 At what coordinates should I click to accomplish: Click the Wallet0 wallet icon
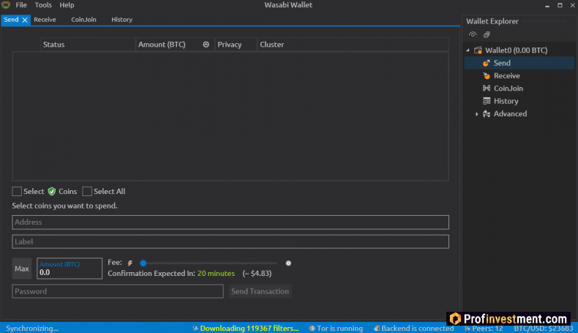[478, 50]
